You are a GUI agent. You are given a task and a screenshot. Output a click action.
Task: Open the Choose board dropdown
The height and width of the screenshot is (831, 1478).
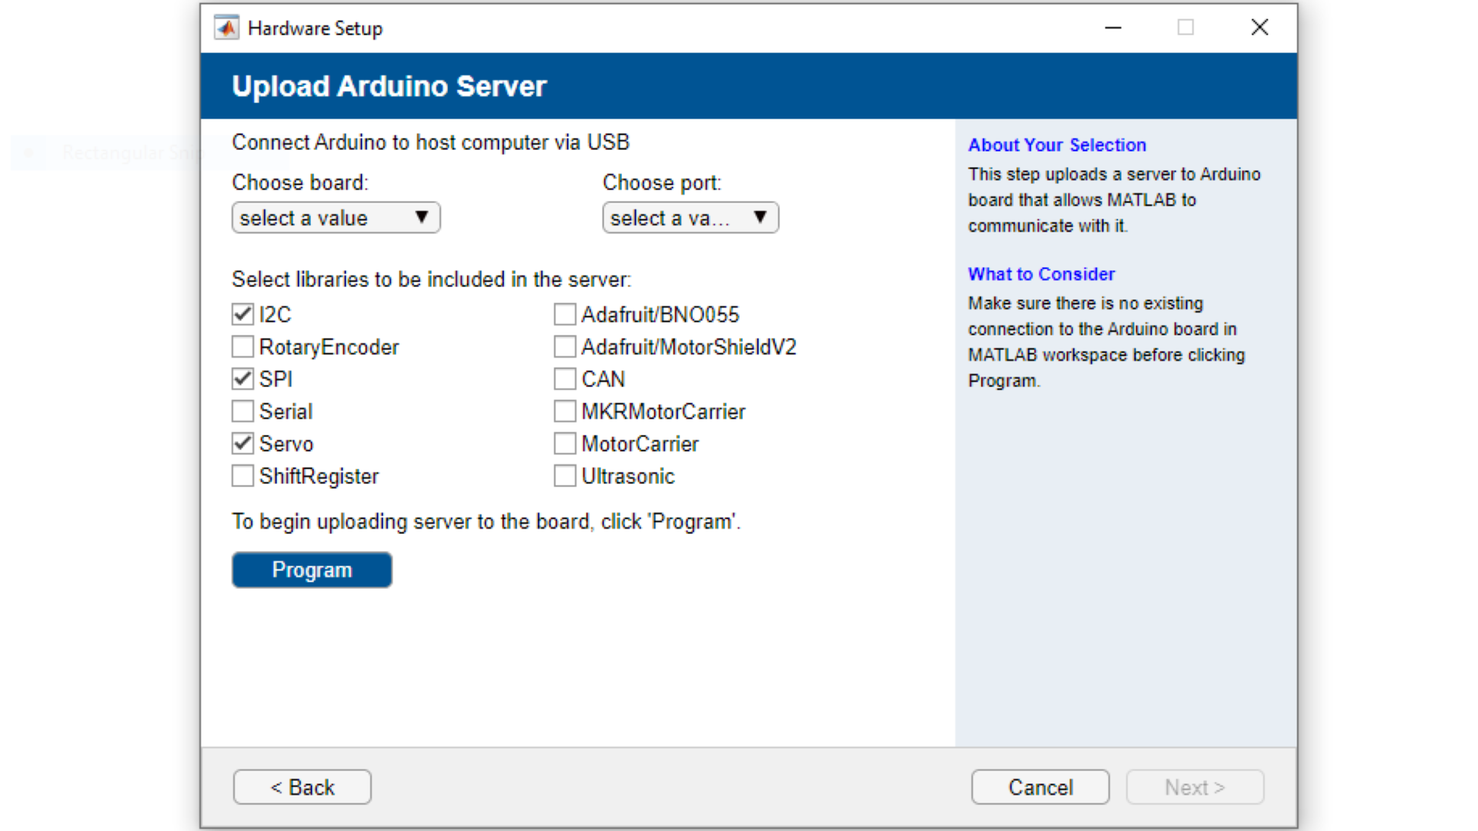(336, 218)
